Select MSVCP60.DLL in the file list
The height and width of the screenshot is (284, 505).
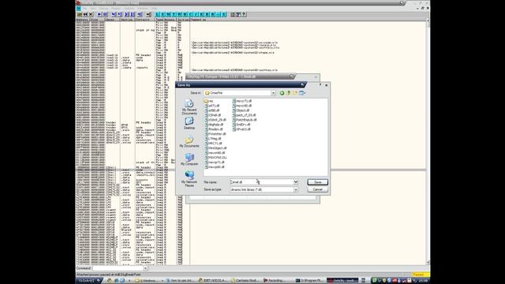pyautogui.click(x=215, y=158)
